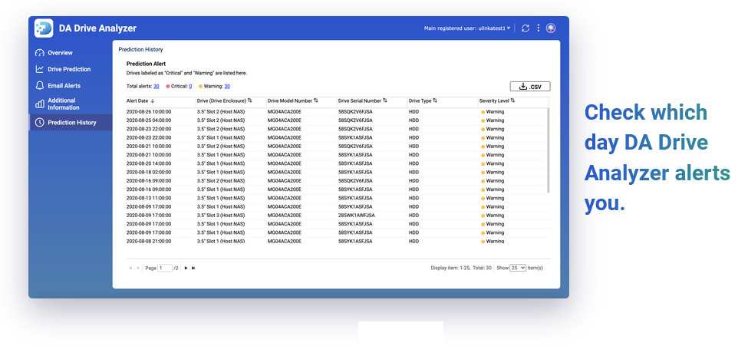The image size is (748, 346).
Task: Go to the next page arrow
Action: (186, 269)
